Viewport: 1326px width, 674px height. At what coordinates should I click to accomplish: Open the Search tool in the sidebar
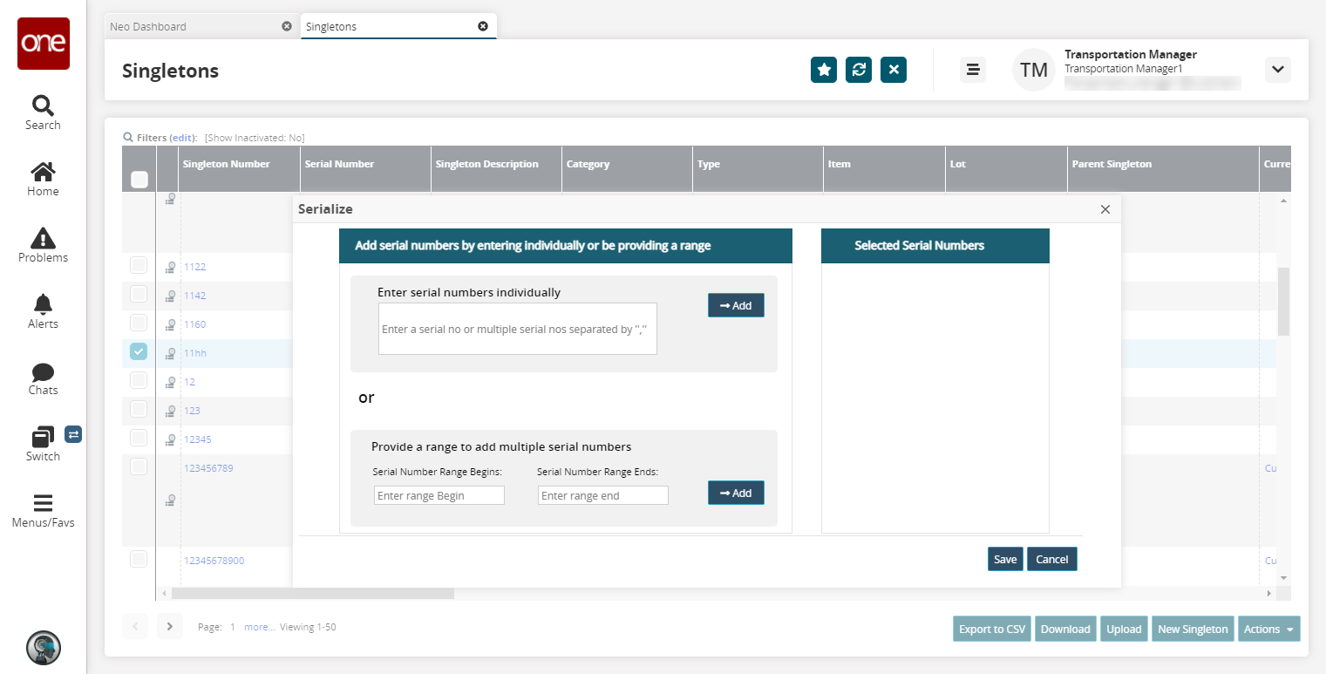(x=43, y=113)
